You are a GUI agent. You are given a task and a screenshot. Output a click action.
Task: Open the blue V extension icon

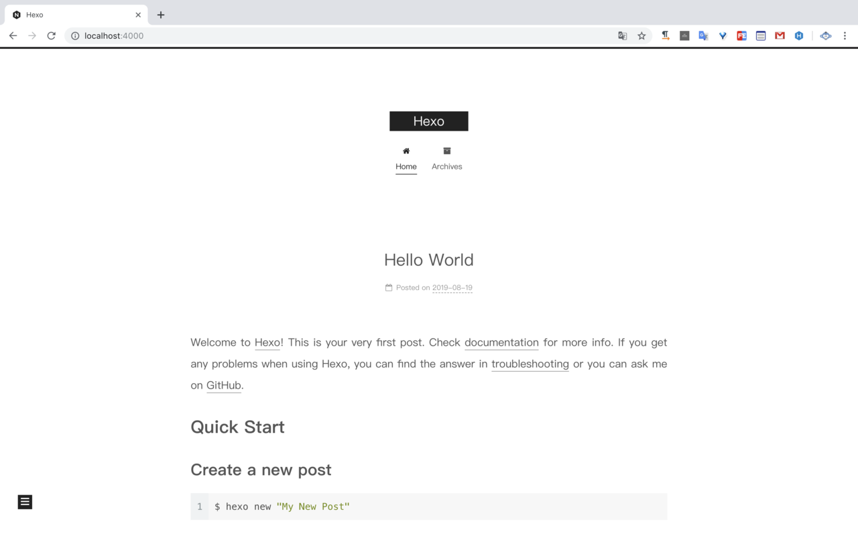723,36
